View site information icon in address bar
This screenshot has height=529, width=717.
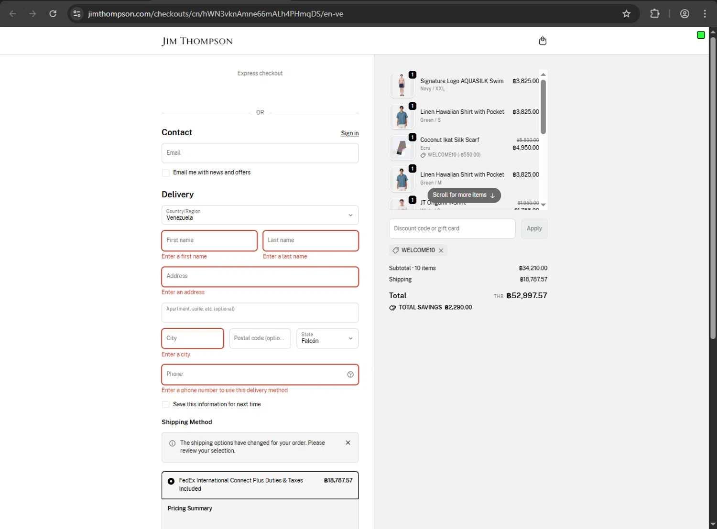(77, 14)
